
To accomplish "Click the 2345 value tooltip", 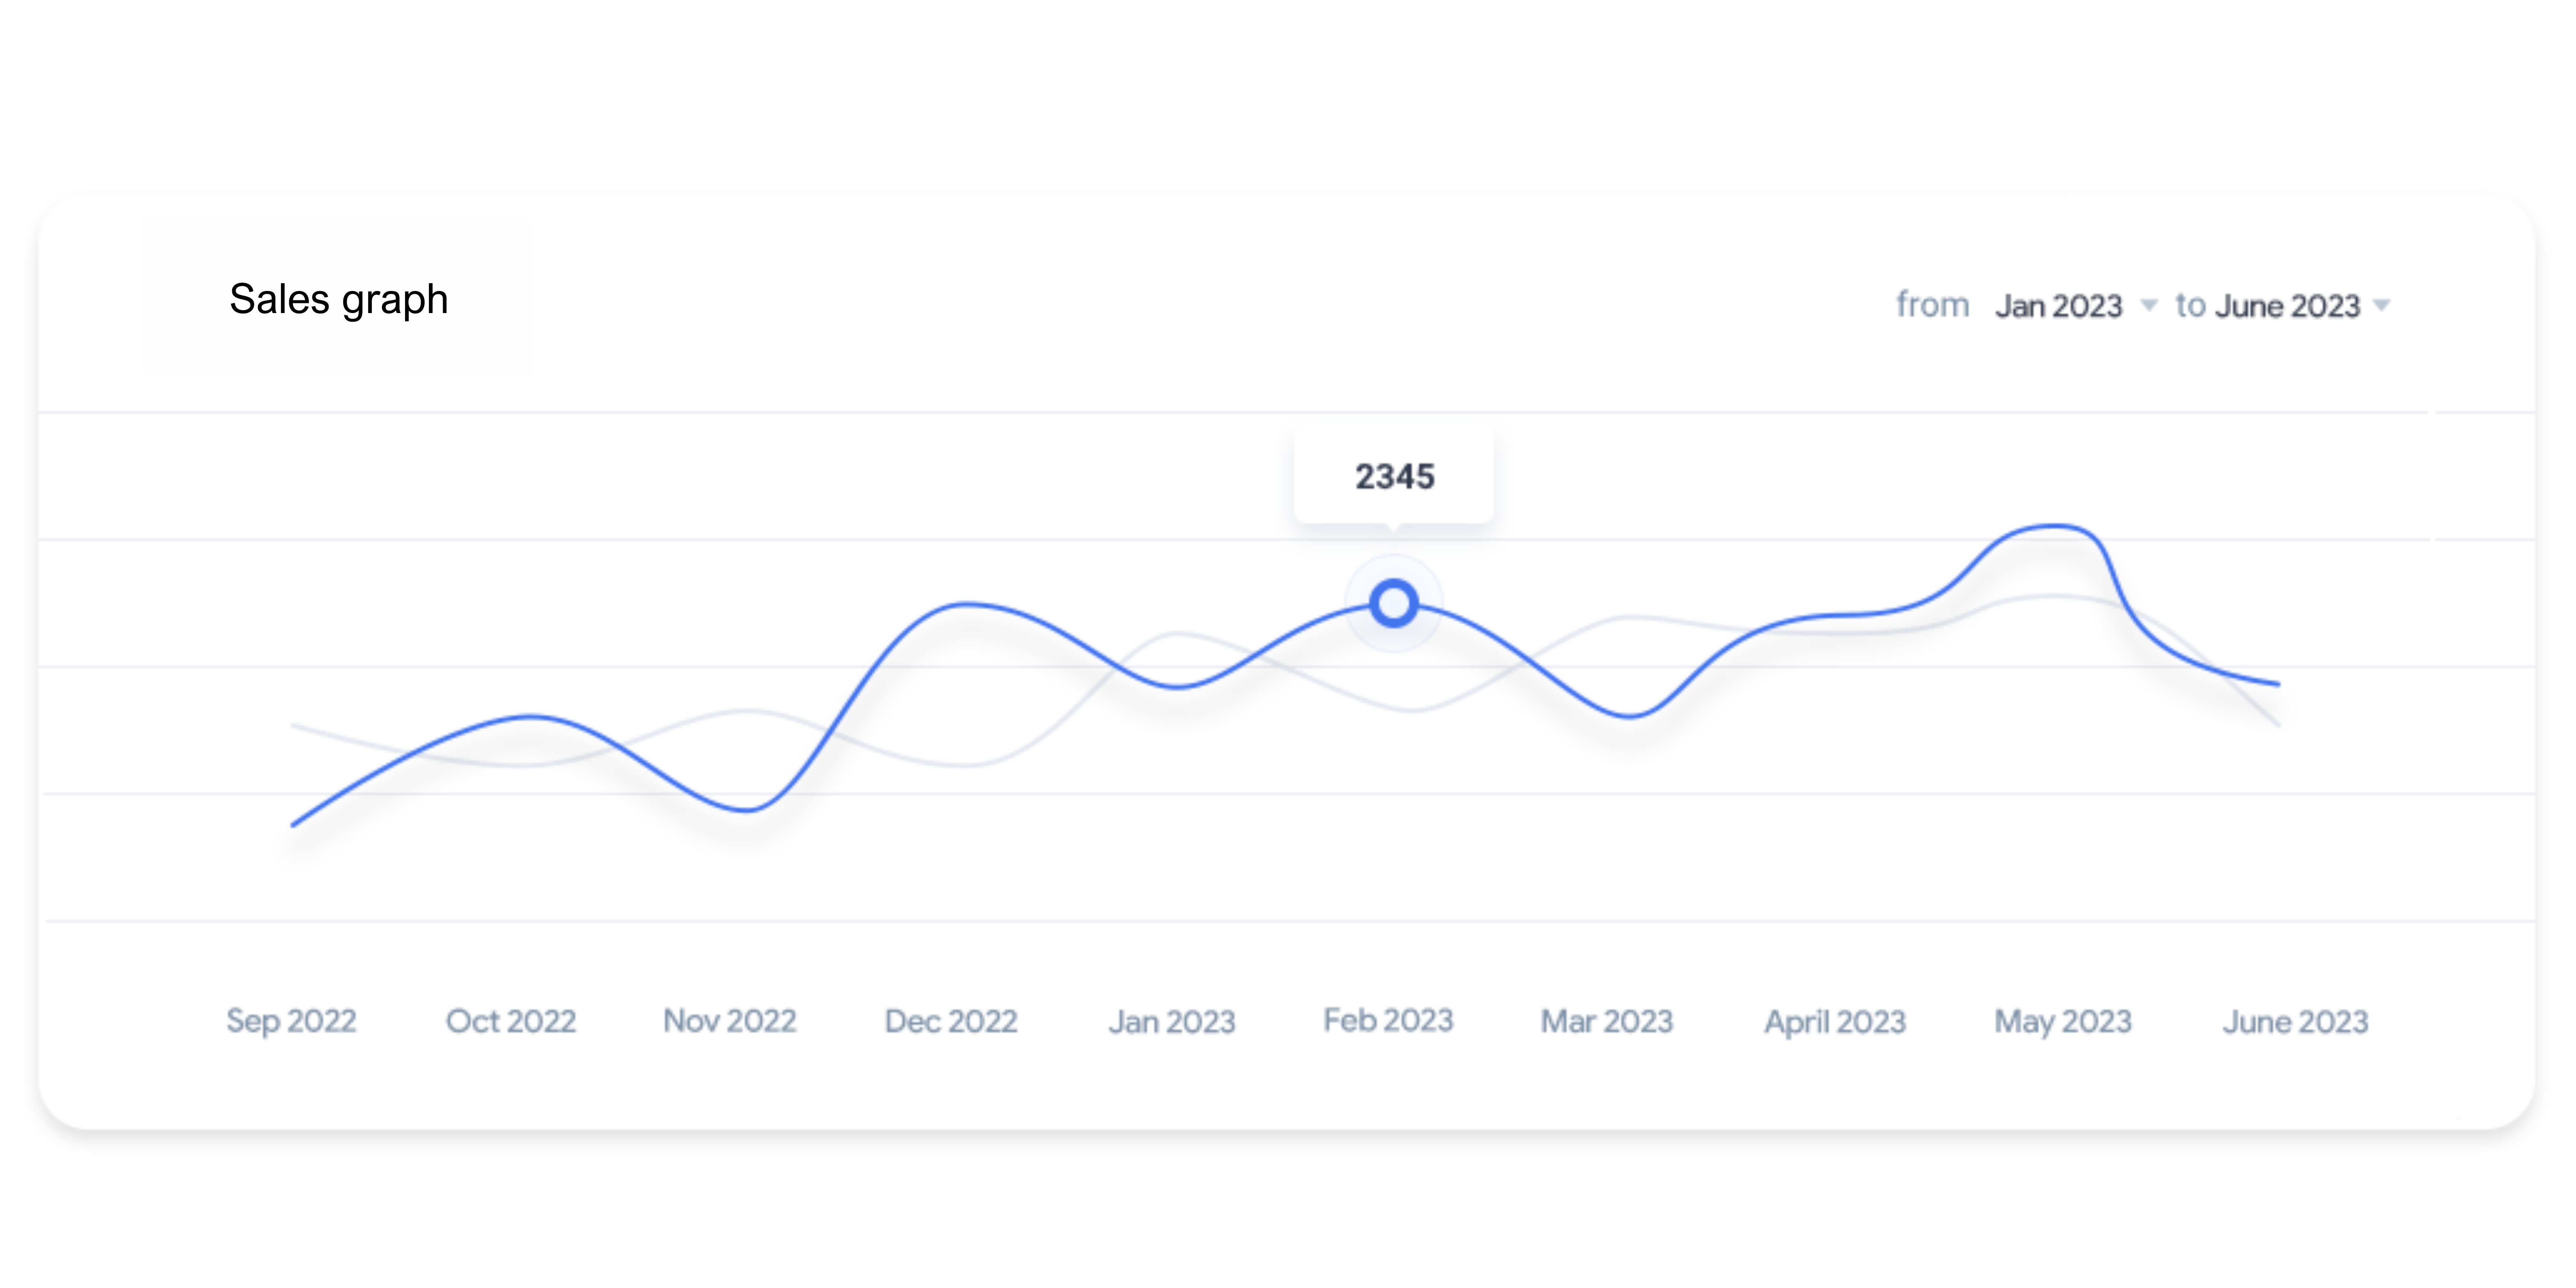I will [x=1394, y=476].
